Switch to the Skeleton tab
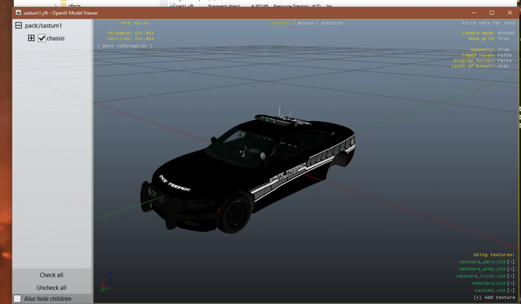521x304 pixels. [331, 23]
